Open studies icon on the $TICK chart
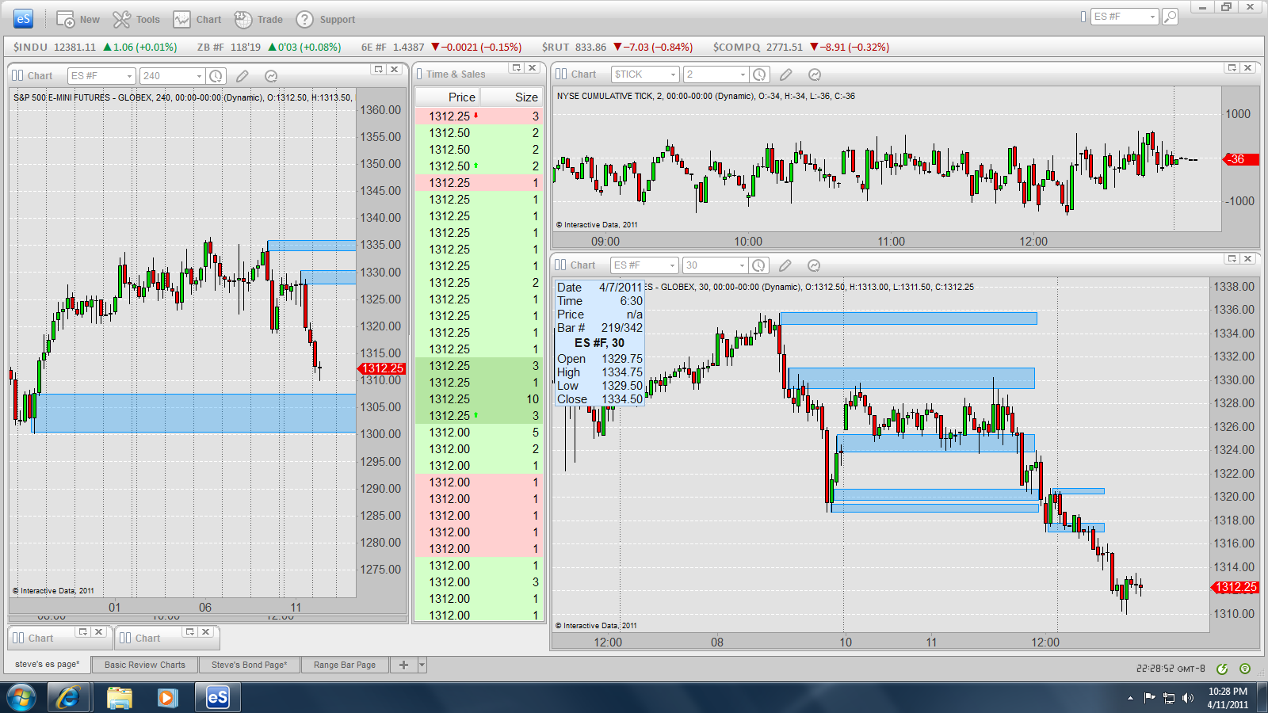This screenshot has width=1268, height=713. [x=814, y=74]
